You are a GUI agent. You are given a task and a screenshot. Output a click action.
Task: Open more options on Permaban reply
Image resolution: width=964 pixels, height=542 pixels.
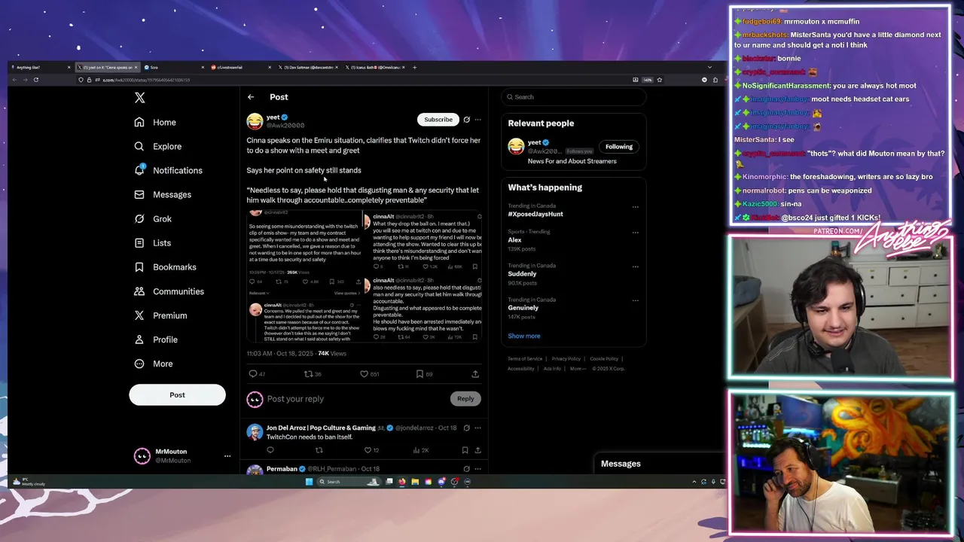pyautogui.click(x=477, y=469)
